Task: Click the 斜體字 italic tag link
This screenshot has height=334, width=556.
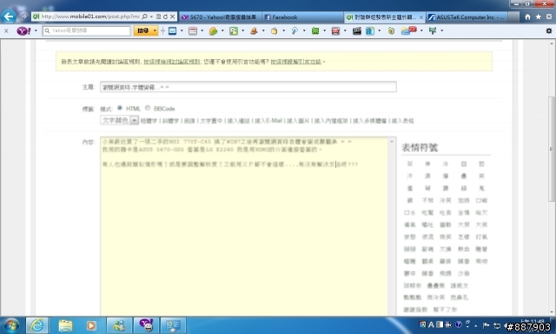Action: point(170,121)
